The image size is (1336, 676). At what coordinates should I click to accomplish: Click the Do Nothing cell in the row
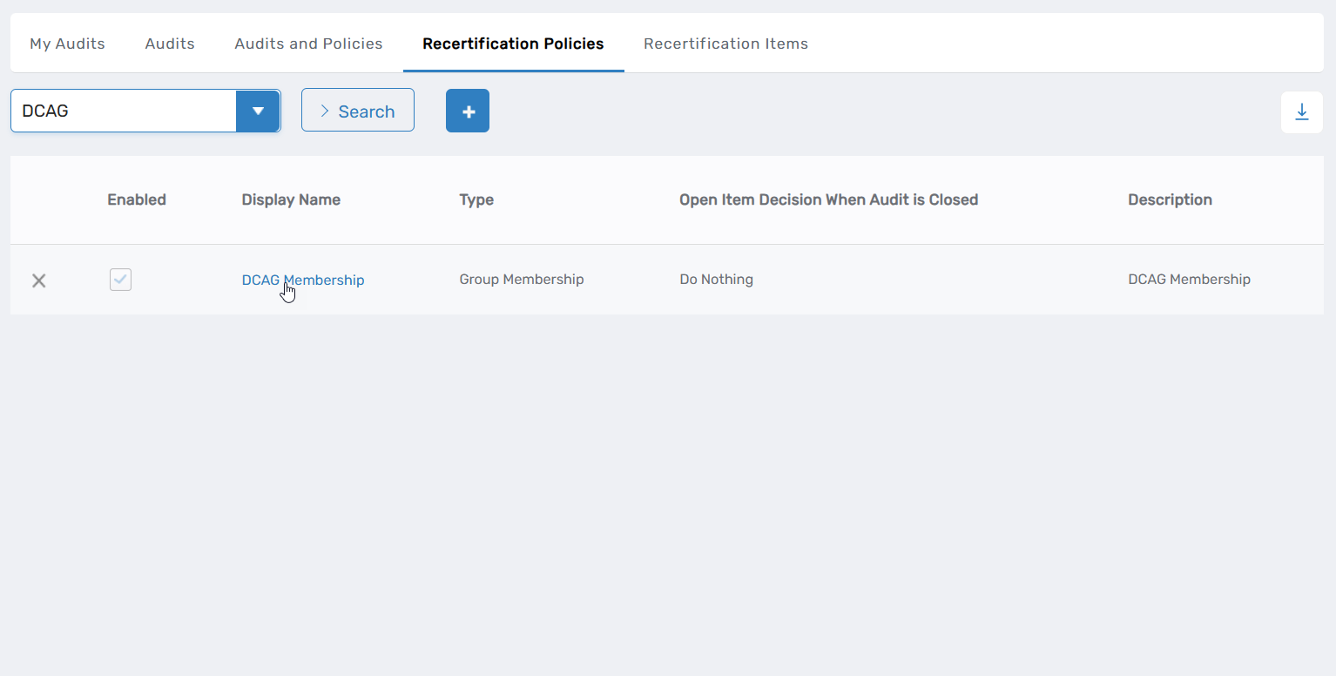716,280
